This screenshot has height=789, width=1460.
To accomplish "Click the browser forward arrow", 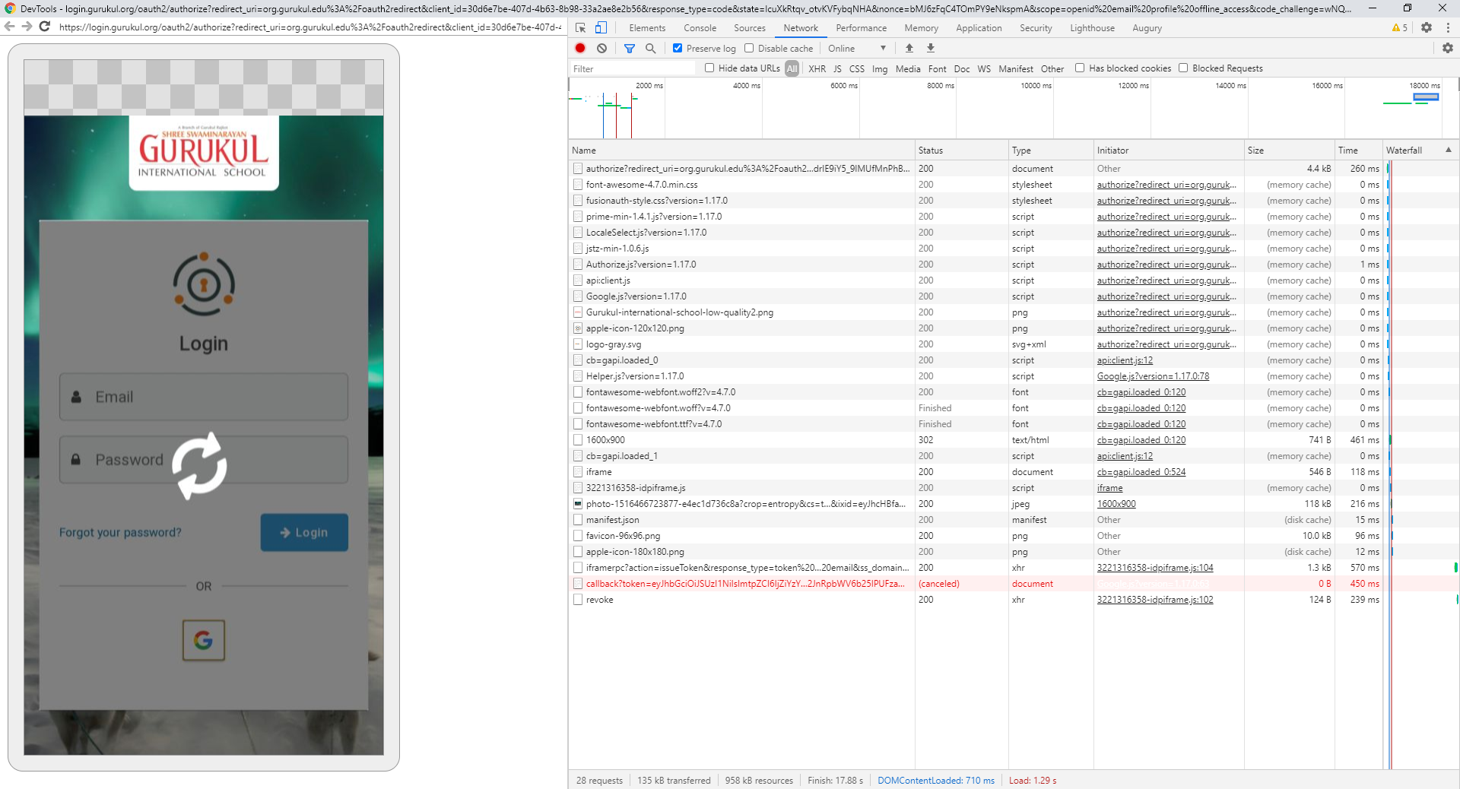I will pyautogui.click(x=27, y=27).
